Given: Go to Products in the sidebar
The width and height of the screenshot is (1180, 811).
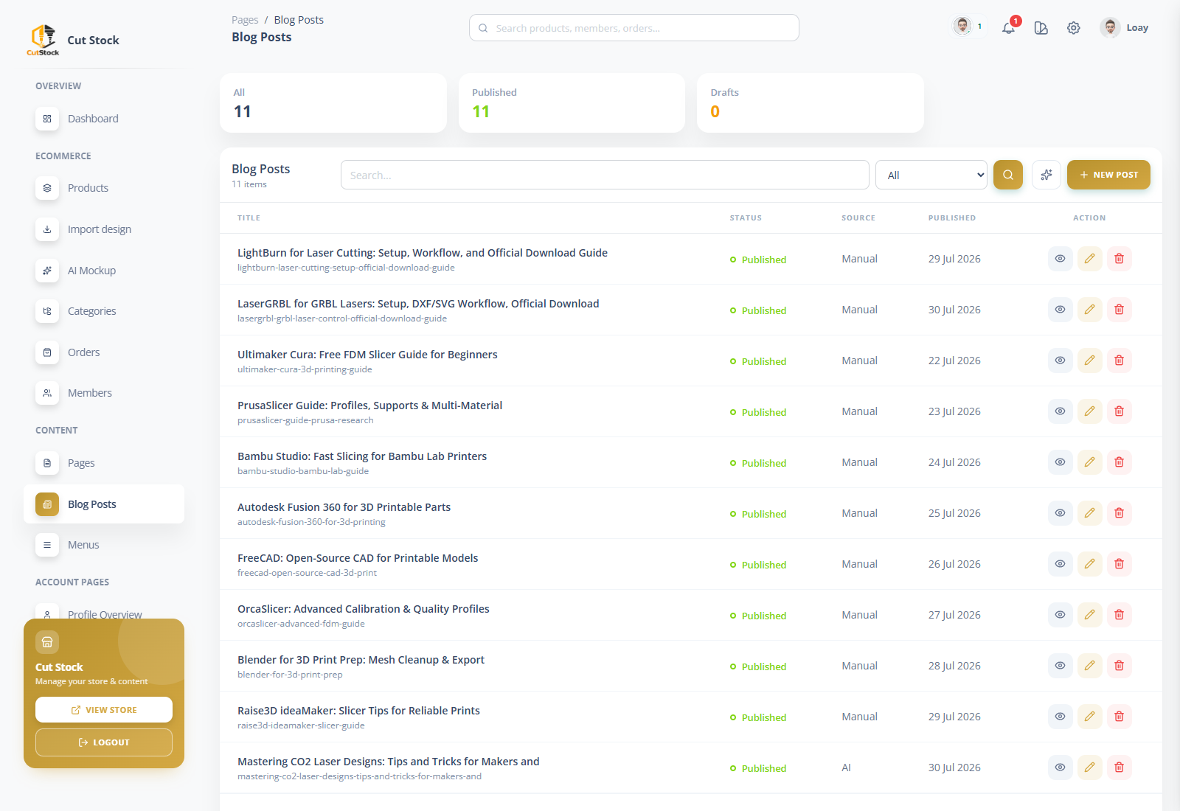Looking at the screenshot, I should 104,188.
